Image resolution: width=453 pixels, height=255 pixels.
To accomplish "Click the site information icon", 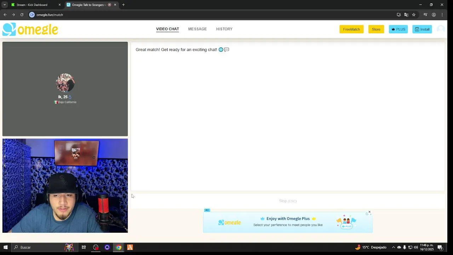I will click(x=32, y=15).
